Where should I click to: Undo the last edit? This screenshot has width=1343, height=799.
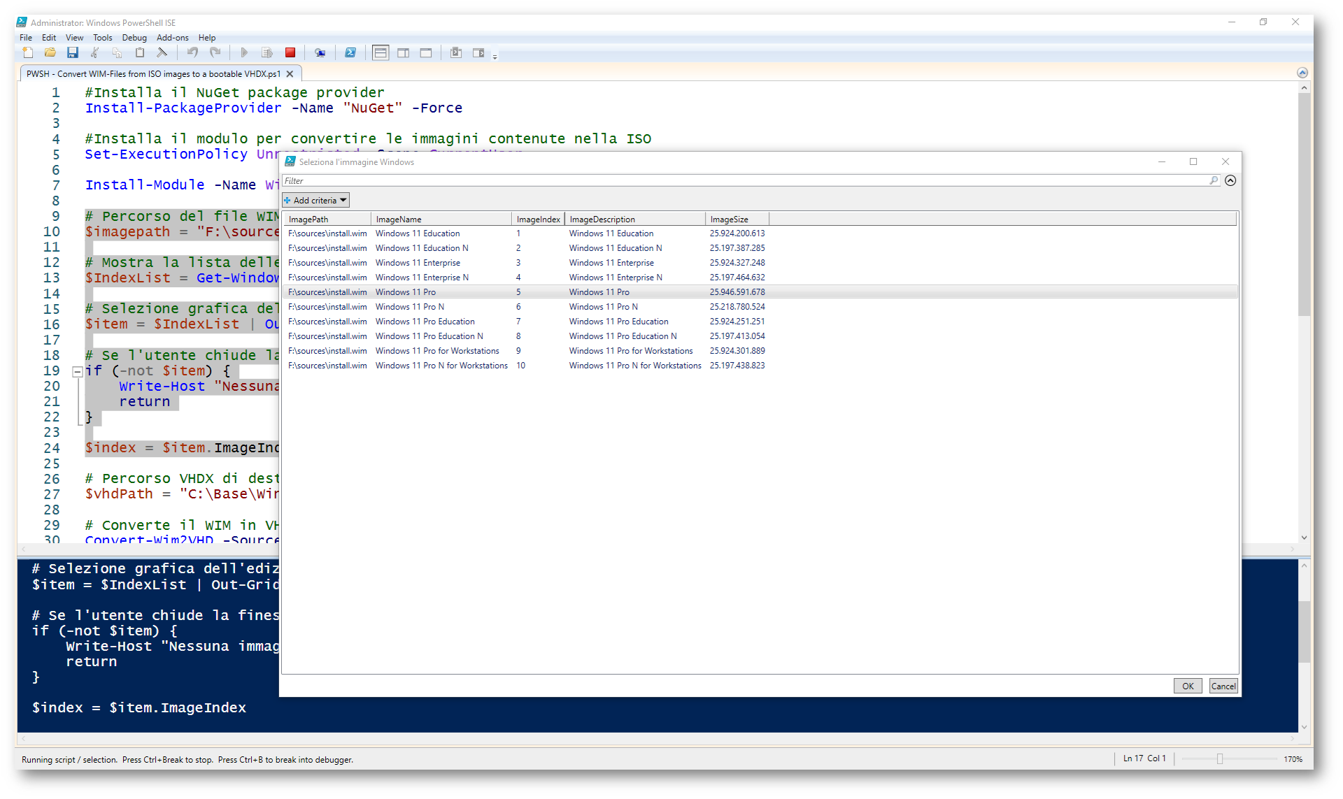click(x=192, y=52)
